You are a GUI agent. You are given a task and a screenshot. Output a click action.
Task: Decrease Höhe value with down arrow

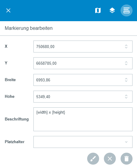point(126,98)
